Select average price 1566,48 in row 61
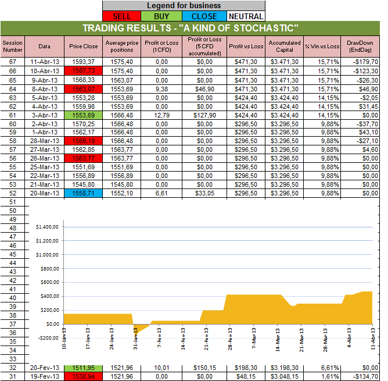The height and width of the screenshot is (381, 388). (x=122, y=115)
